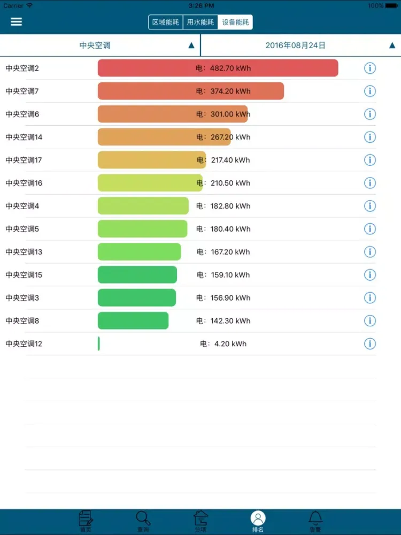This screenshot has height=535, width=401.
Task: Open the 告警 alarm bell icon
Action: (315, 519)
